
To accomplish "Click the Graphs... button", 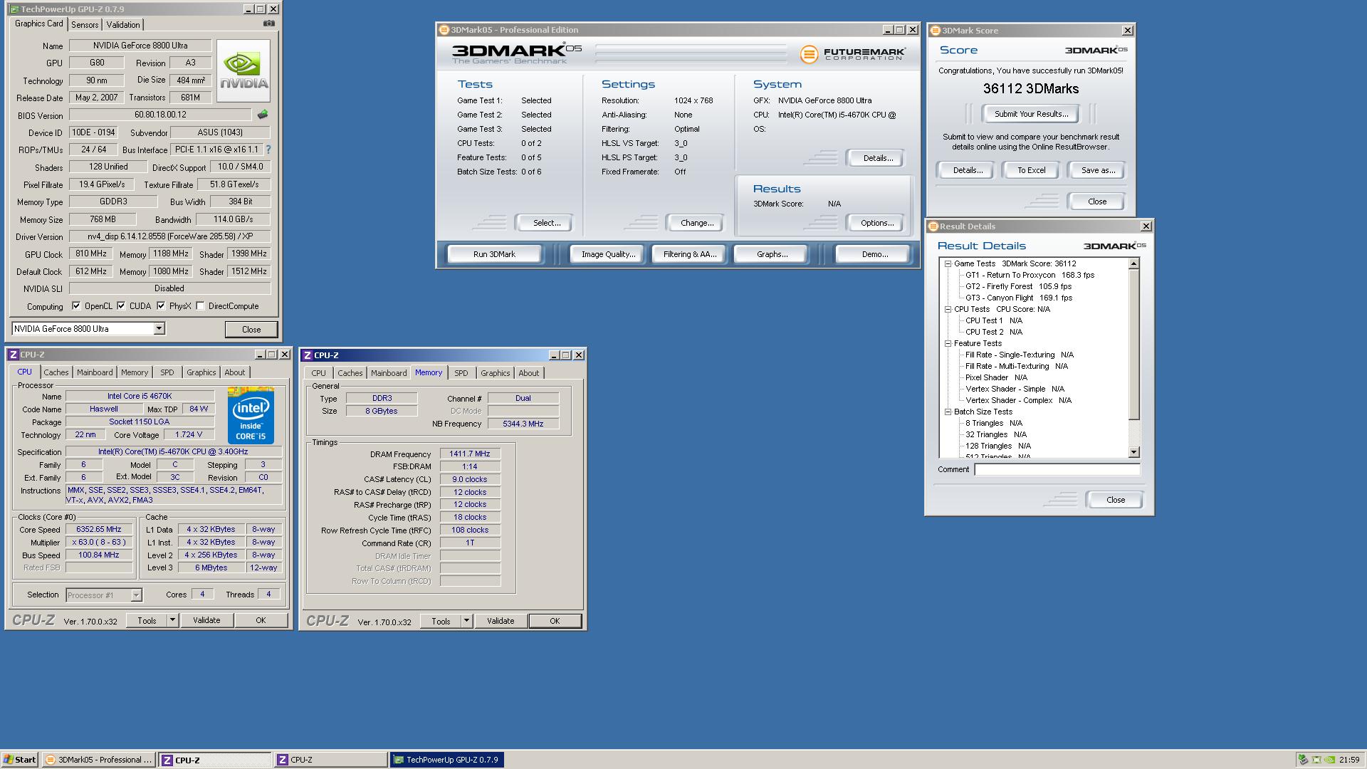I will tap(772, 254).
